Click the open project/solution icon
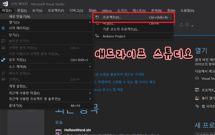Screen dimensions: 215x135 (197, 90)
